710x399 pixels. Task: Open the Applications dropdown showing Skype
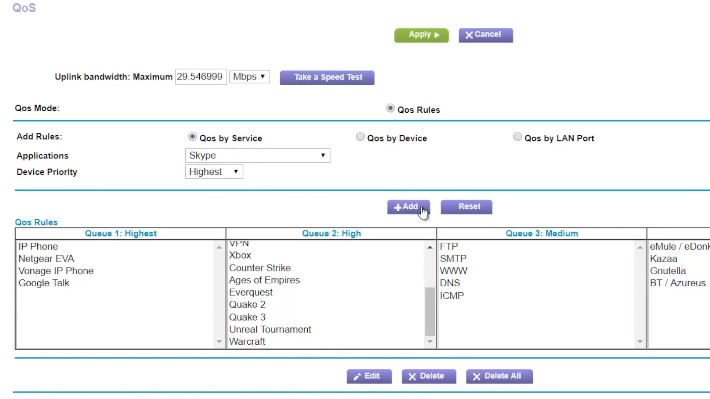[257, 156]
